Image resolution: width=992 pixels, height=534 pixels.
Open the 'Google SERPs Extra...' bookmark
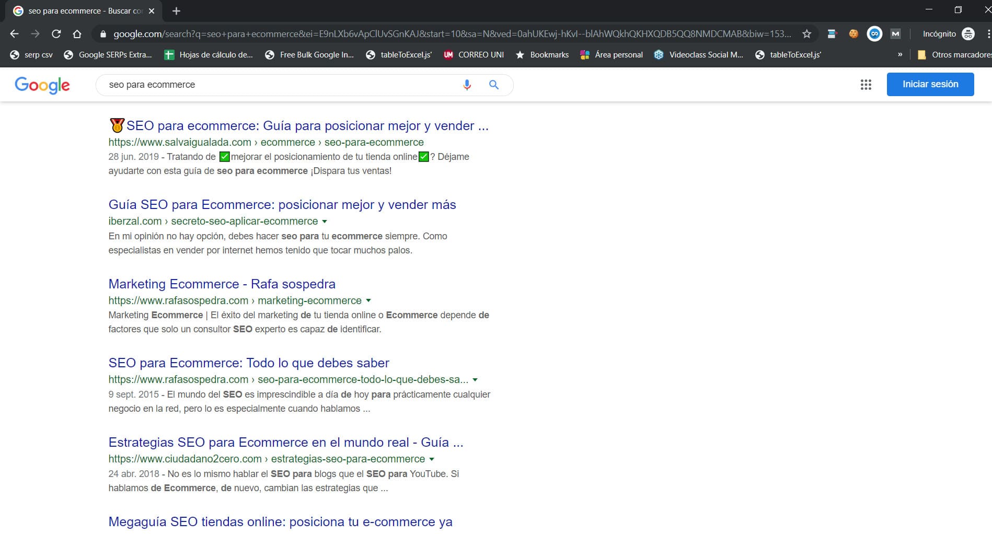(x=108, y=55)
